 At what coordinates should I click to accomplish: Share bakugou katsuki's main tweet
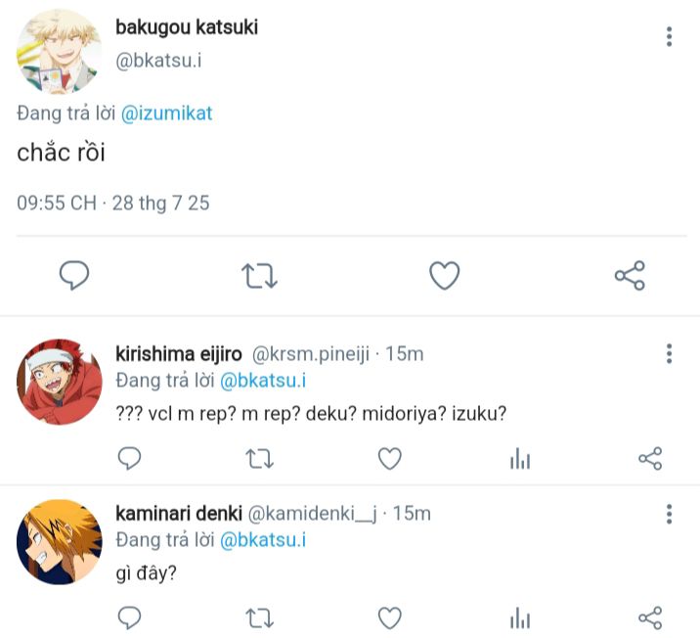[x=630, y=277]
